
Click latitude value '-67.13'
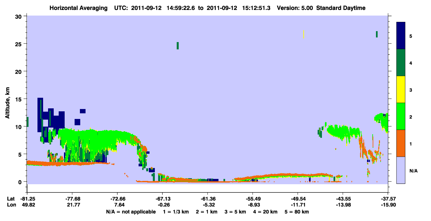162,199
